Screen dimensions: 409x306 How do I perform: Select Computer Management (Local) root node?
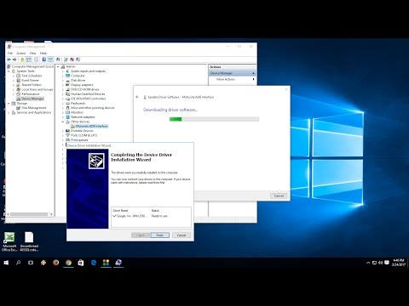tap(32, 66)
